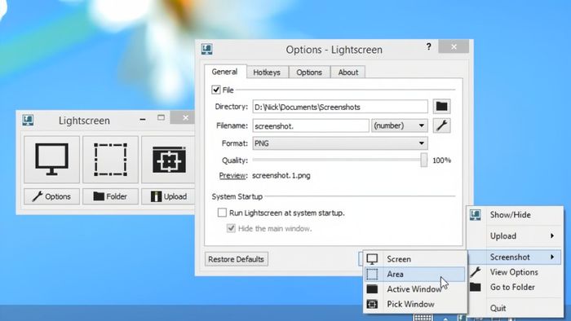This screenshot has width=571, height=321.
Task: Open filename settings wrench icon
Action: [x=442, y=125]
